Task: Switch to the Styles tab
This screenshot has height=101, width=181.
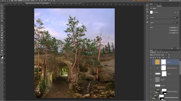Action: coord(160,4)
